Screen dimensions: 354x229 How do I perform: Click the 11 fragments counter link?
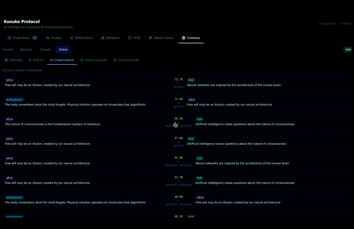point(327,24)
